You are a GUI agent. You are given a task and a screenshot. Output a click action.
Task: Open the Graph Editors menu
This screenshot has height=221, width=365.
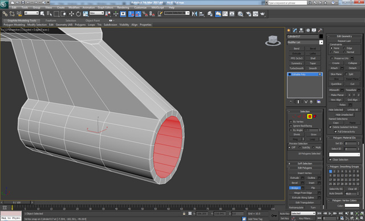[x=106, y=7]
